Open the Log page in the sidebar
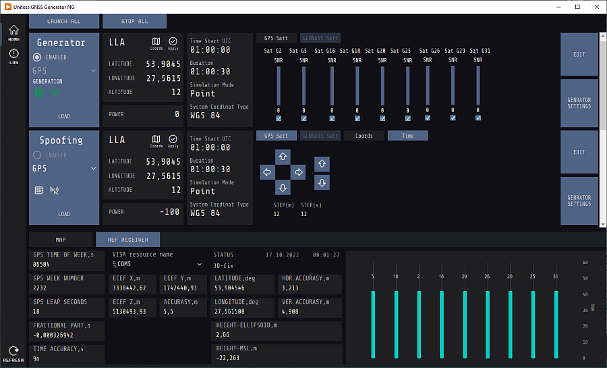607x368 pixels. [13, 56]
